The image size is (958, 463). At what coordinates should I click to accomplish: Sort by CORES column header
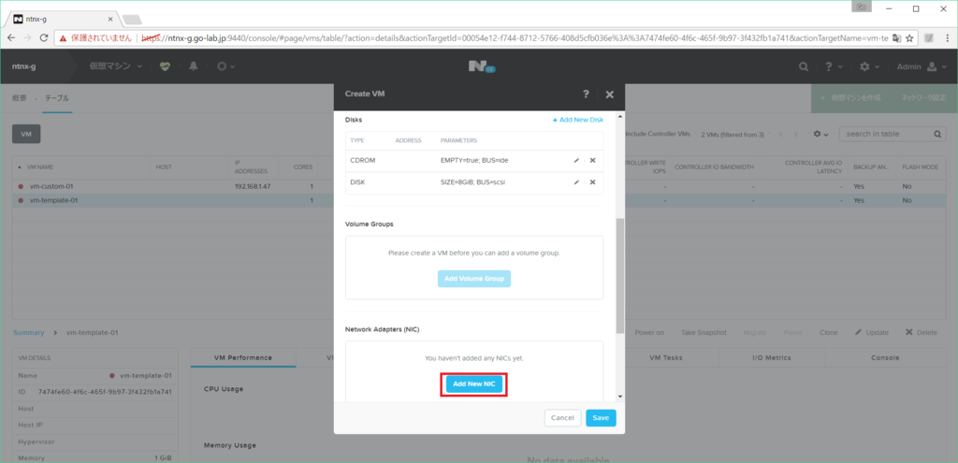(302, 166)
